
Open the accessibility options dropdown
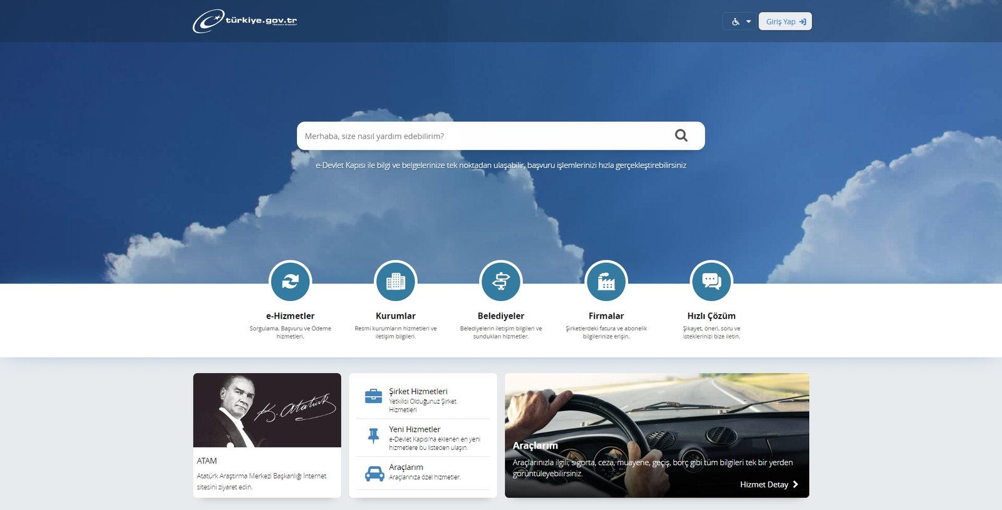(x=740, y=22)
